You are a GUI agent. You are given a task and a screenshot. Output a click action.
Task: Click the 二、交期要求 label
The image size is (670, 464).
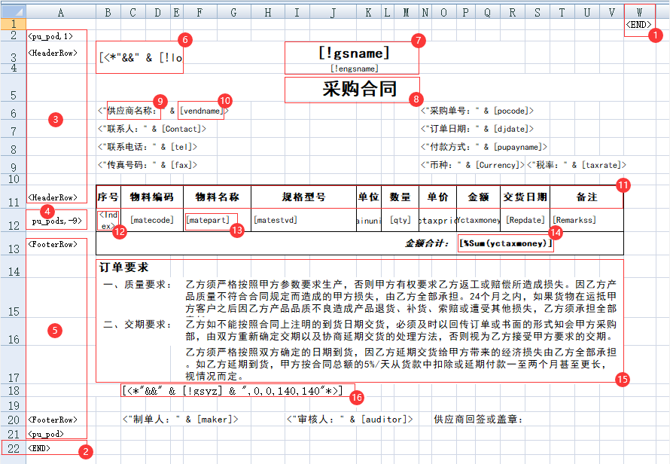click(138, 325)
